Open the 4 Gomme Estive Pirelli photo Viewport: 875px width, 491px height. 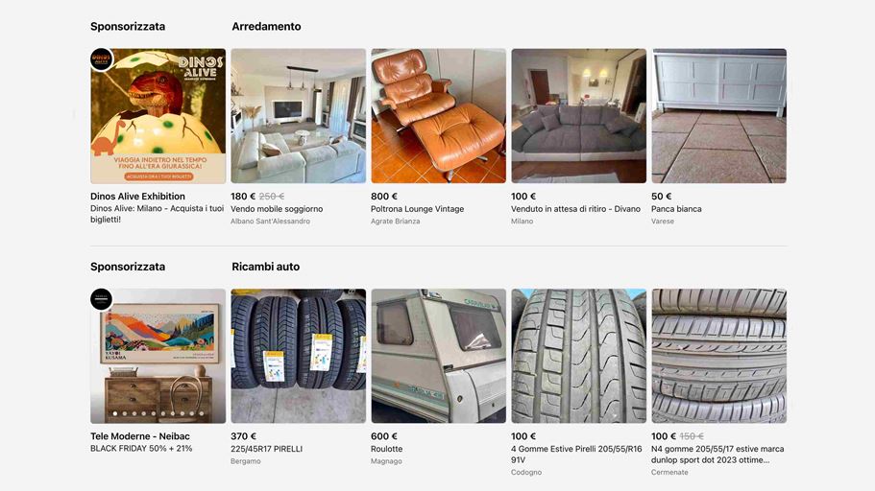pos(578,356)
